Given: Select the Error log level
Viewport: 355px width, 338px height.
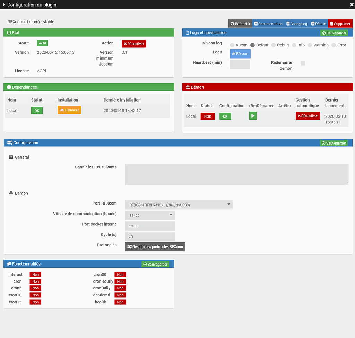Looking at the screenshot, I should coord(334,45).
